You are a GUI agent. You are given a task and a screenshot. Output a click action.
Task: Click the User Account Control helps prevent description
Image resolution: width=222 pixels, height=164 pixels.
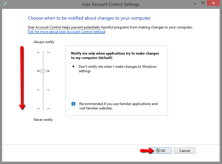pyautogui.click(x=110, y=27)
